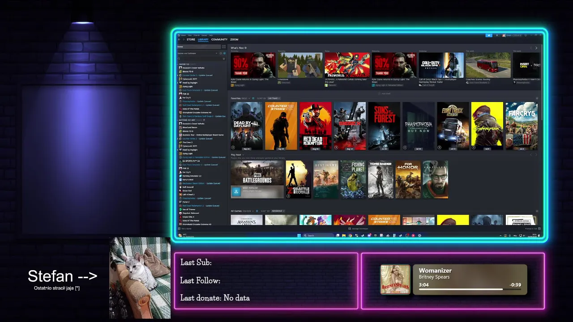
Task: Open the Friends menu
Action: pyautogui.click(x=197, y=35)
